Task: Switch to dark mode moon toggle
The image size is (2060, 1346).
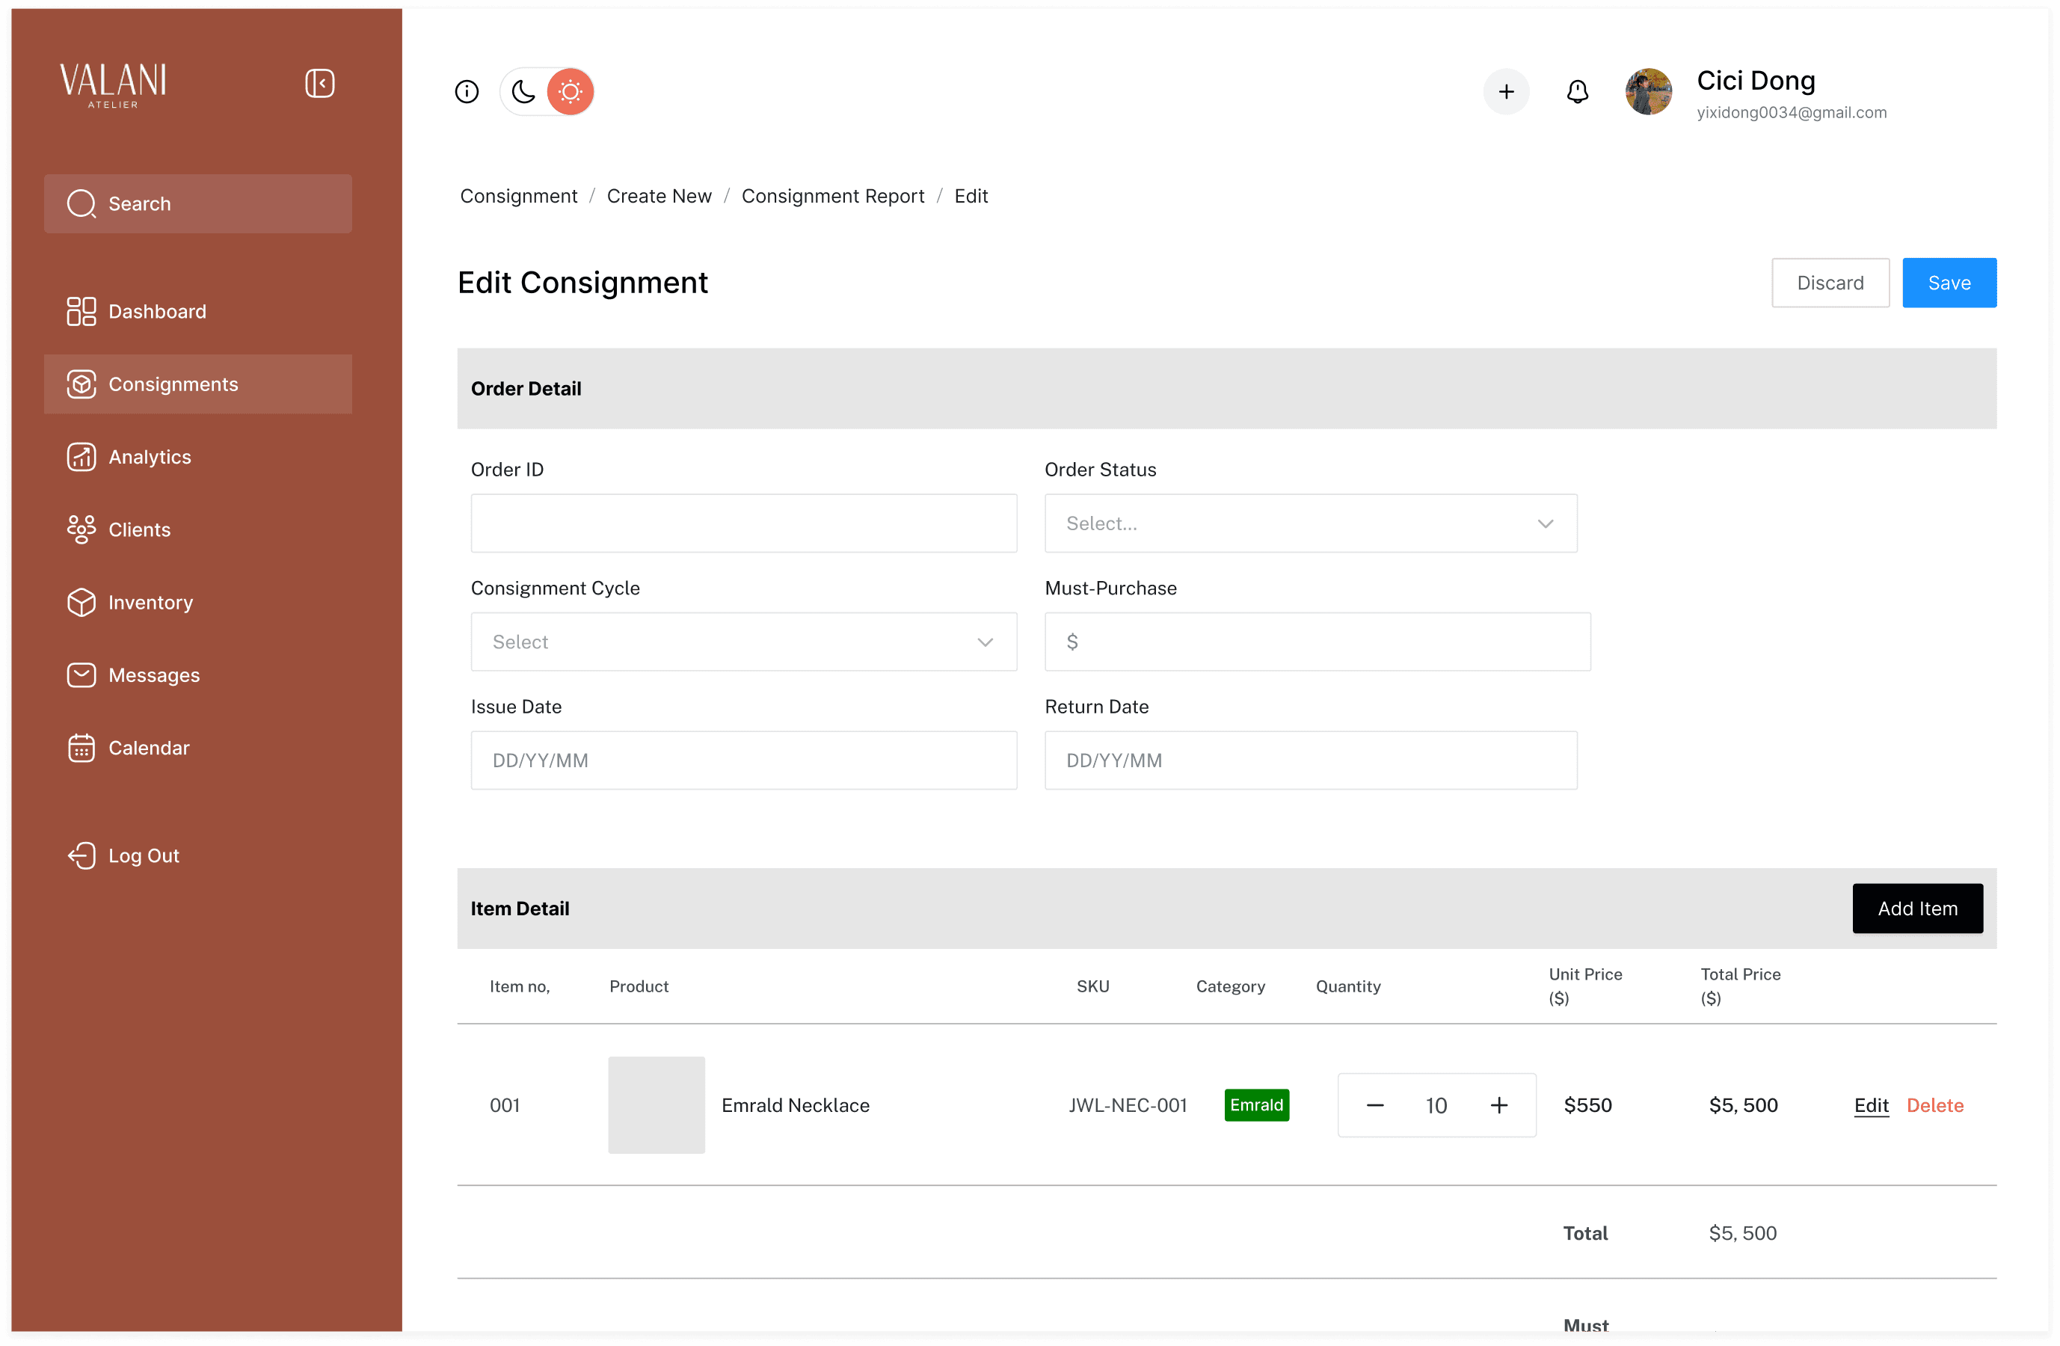Action: tap(523, 92)
